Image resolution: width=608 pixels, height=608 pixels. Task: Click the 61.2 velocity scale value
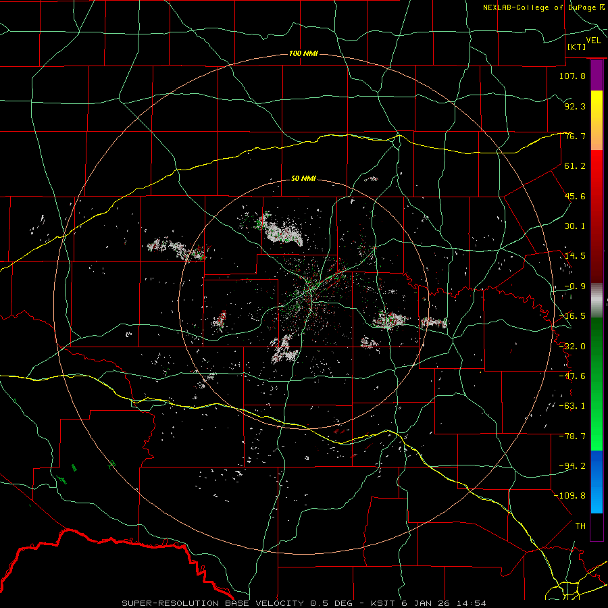[x=575, y=166]
